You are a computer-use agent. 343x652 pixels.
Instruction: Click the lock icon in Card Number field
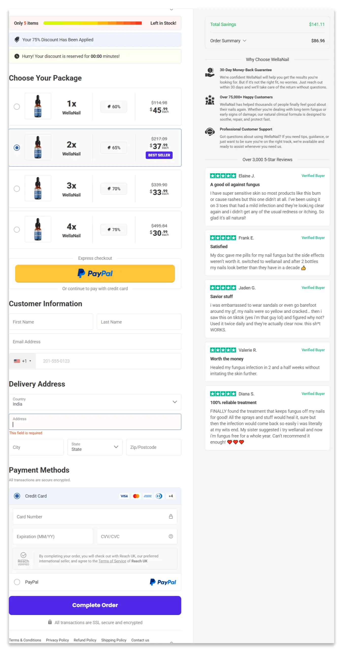(171, 516)
